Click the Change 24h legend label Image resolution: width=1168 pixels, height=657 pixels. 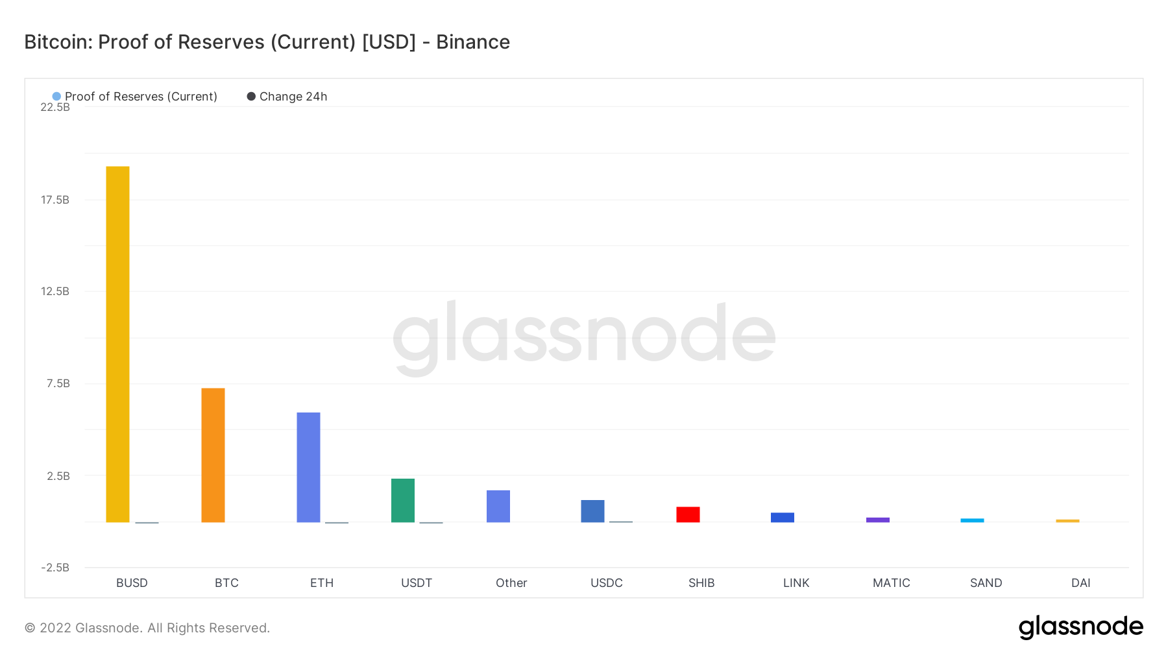click(293, 97)
